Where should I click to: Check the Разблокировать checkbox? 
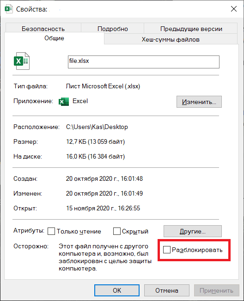(167, 250)
